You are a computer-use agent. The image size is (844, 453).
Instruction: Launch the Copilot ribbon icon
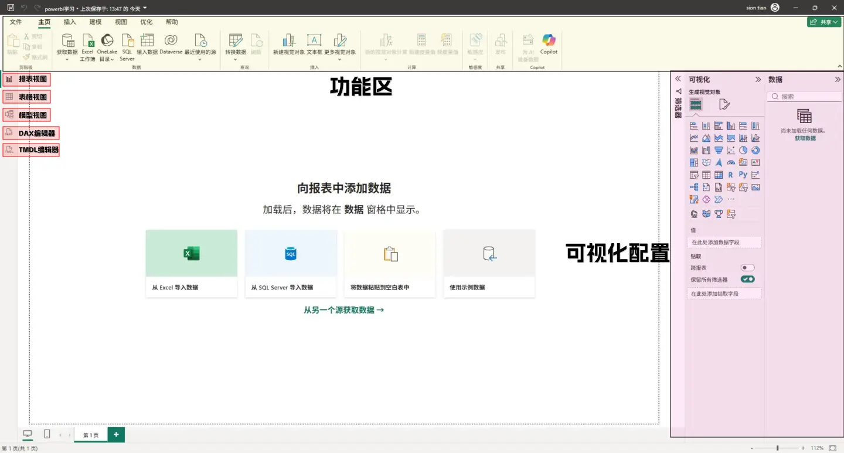[x=549, y=40]
